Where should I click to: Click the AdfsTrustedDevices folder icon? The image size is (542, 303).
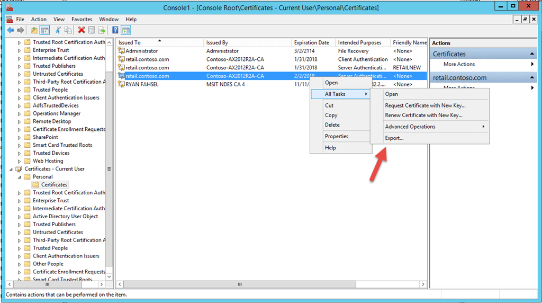click(28, 105)
